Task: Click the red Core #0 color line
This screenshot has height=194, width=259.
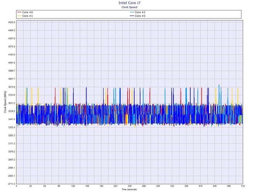Action: point(19,12)
